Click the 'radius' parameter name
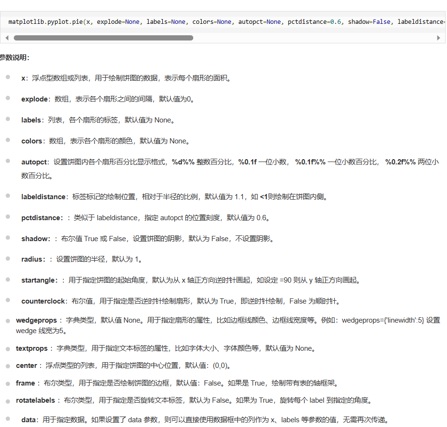The height and width of the screenshot is (427, 447). (32, 259)
